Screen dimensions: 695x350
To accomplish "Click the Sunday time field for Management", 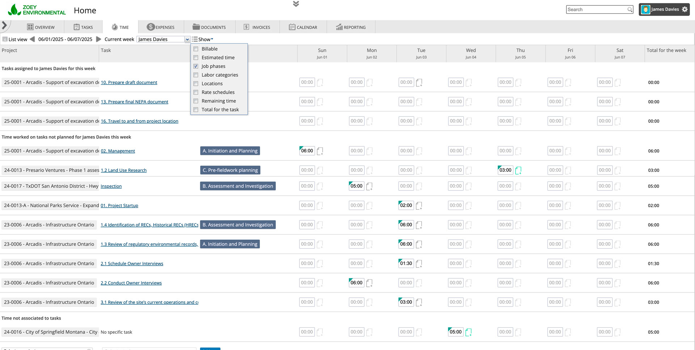I will [x=307, y=151].
